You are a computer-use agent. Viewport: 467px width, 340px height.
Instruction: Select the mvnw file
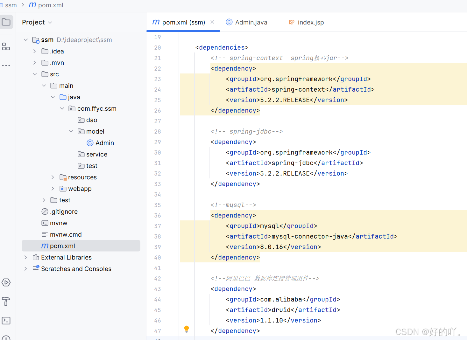54,223
